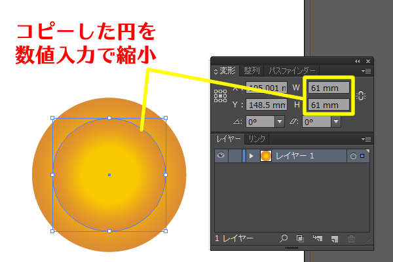Expand レイヤー 1 with the disclosure triangle
393x262 pixels.
(x=252, y=156)
